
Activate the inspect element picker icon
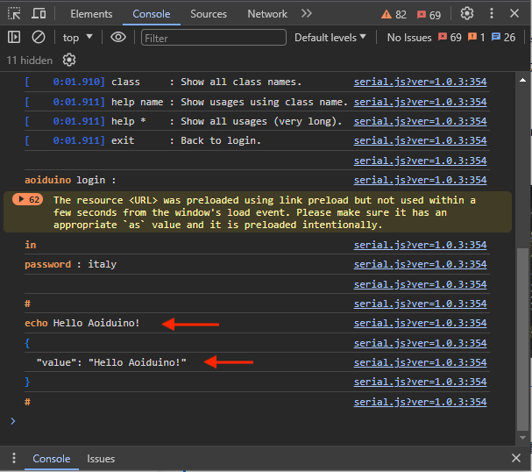click(14, 14)
